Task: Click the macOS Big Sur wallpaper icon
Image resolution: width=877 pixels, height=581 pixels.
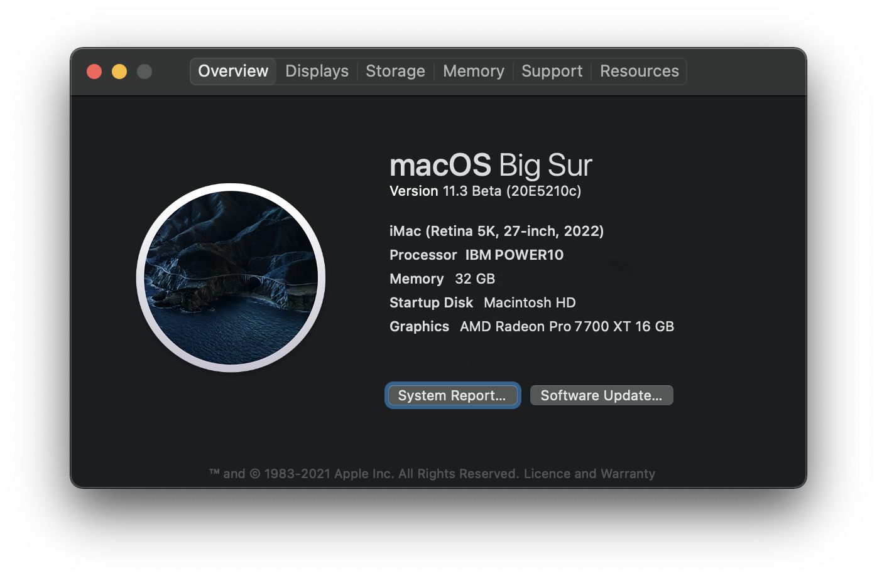Action: [x=231, y=277]
